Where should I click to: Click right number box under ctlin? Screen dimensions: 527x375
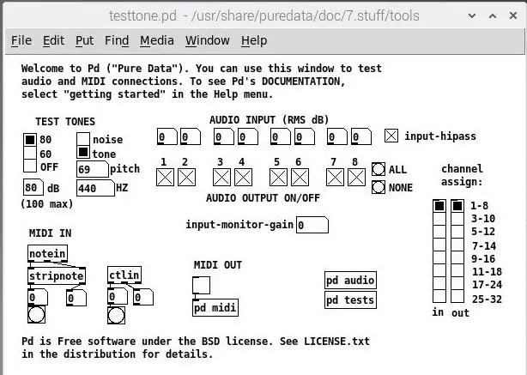coord(143,297)
